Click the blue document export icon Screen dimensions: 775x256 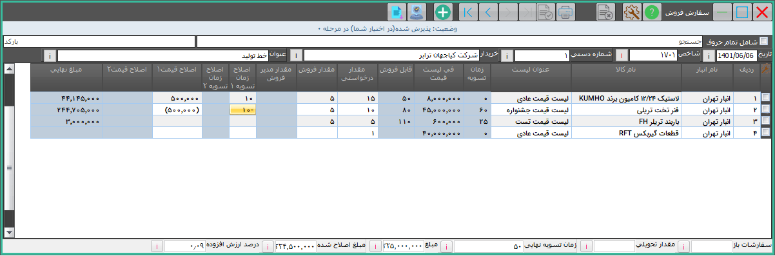(397, 12)
